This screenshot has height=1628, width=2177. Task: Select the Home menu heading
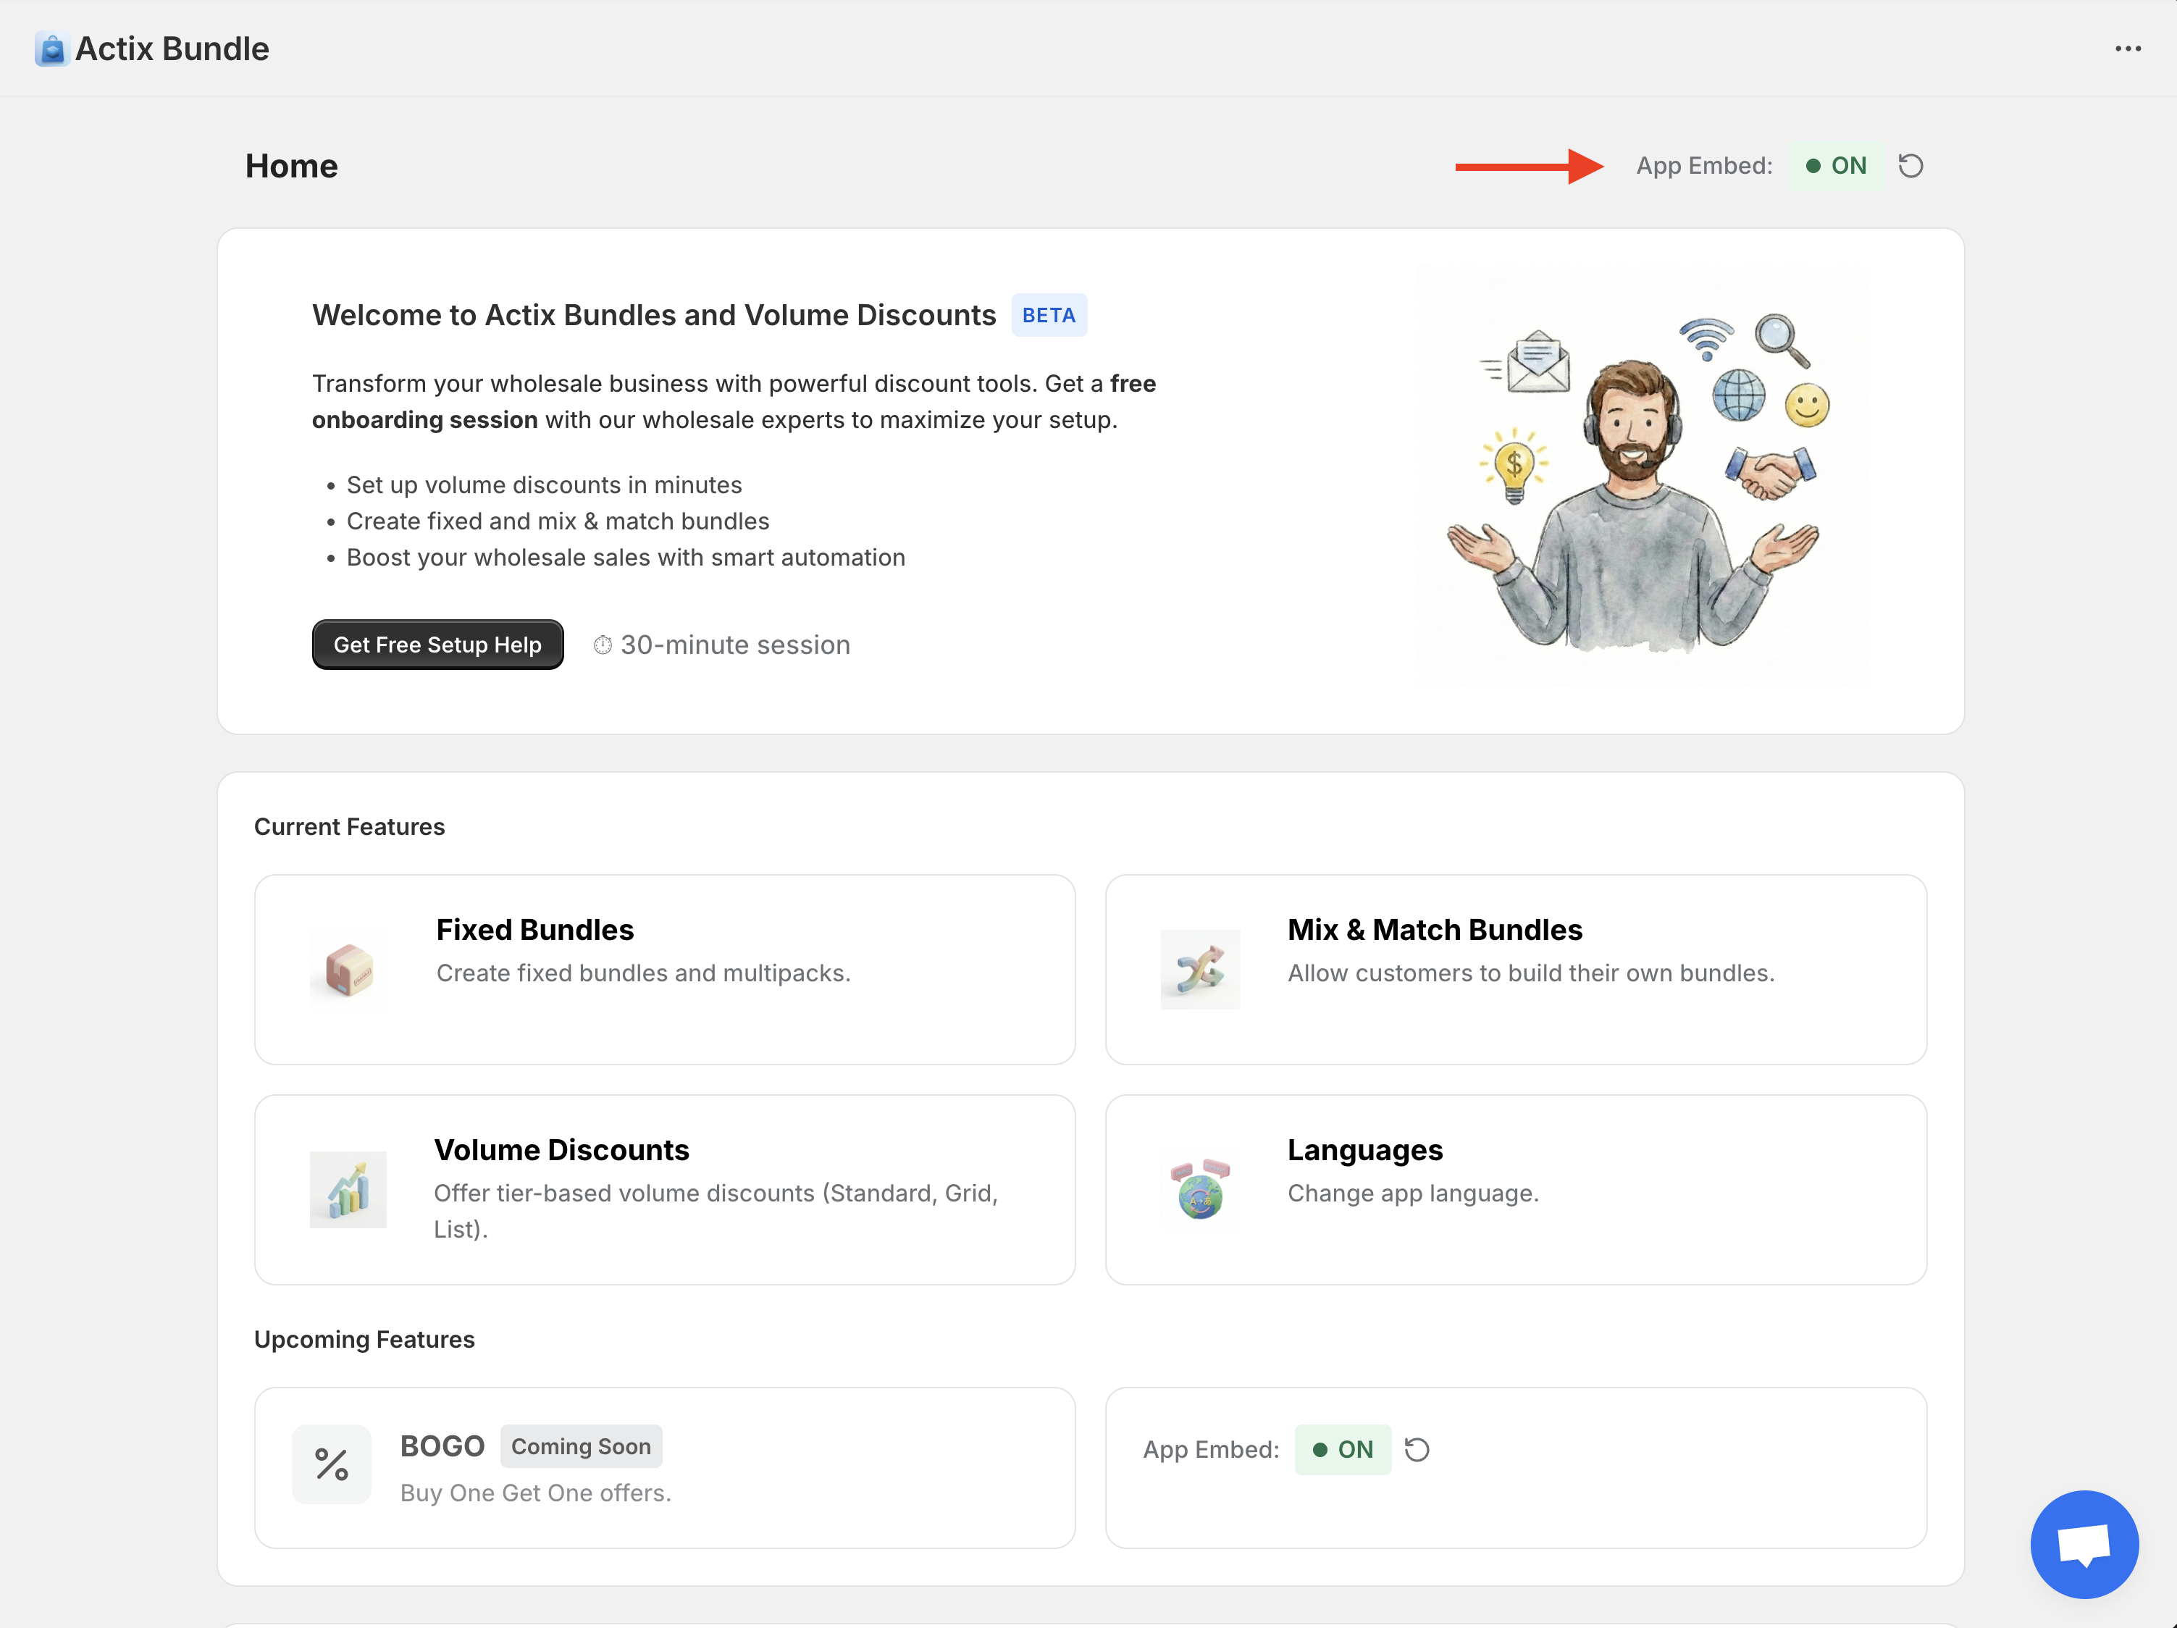coord(291,165)
